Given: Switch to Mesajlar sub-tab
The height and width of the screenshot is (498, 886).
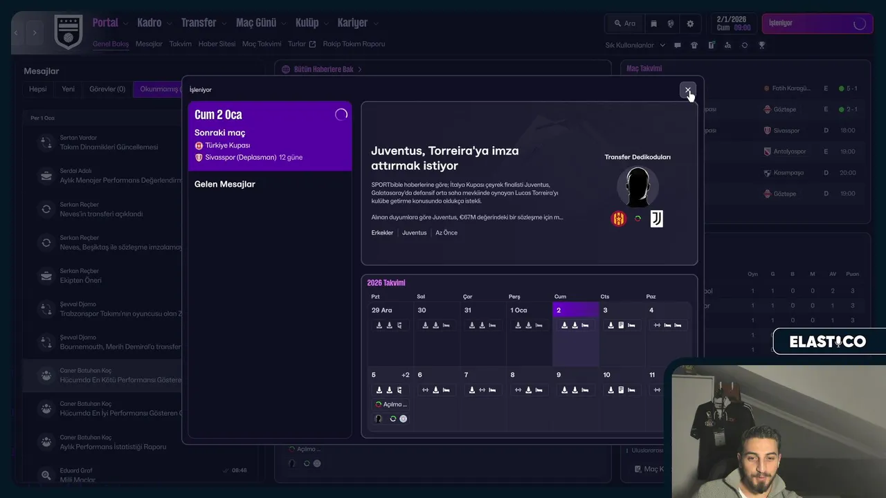Looking at the screenshot, I should click(x=149, y=44).
